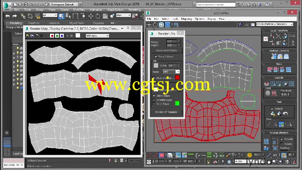Viewport: 302px width, 170px height.
Task: Toggle the green channel in Render Map
Action: click(57, 36)
